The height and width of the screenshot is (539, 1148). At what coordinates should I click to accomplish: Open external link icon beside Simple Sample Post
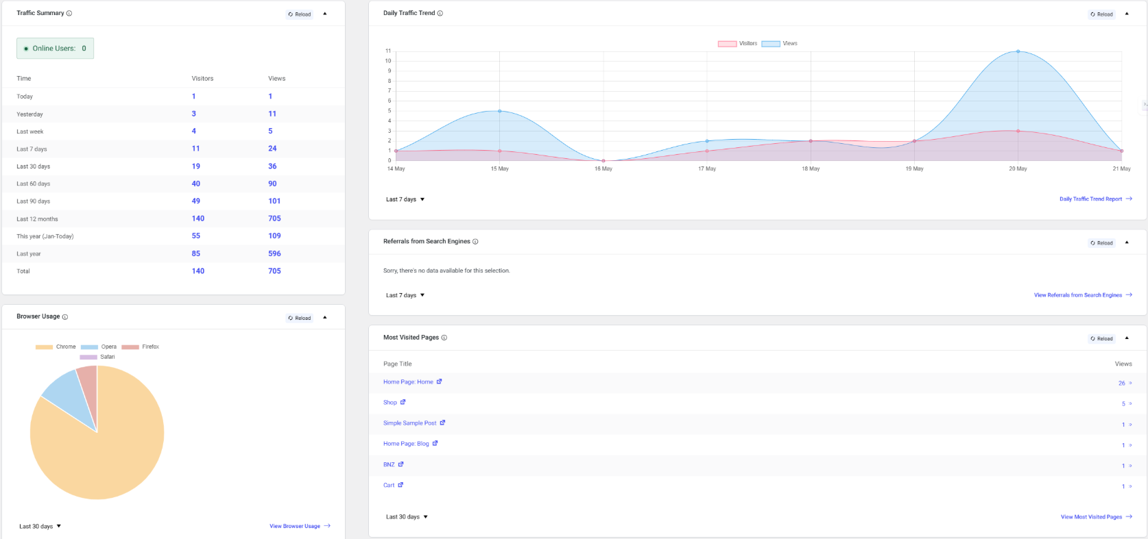(x=442, y=423)
